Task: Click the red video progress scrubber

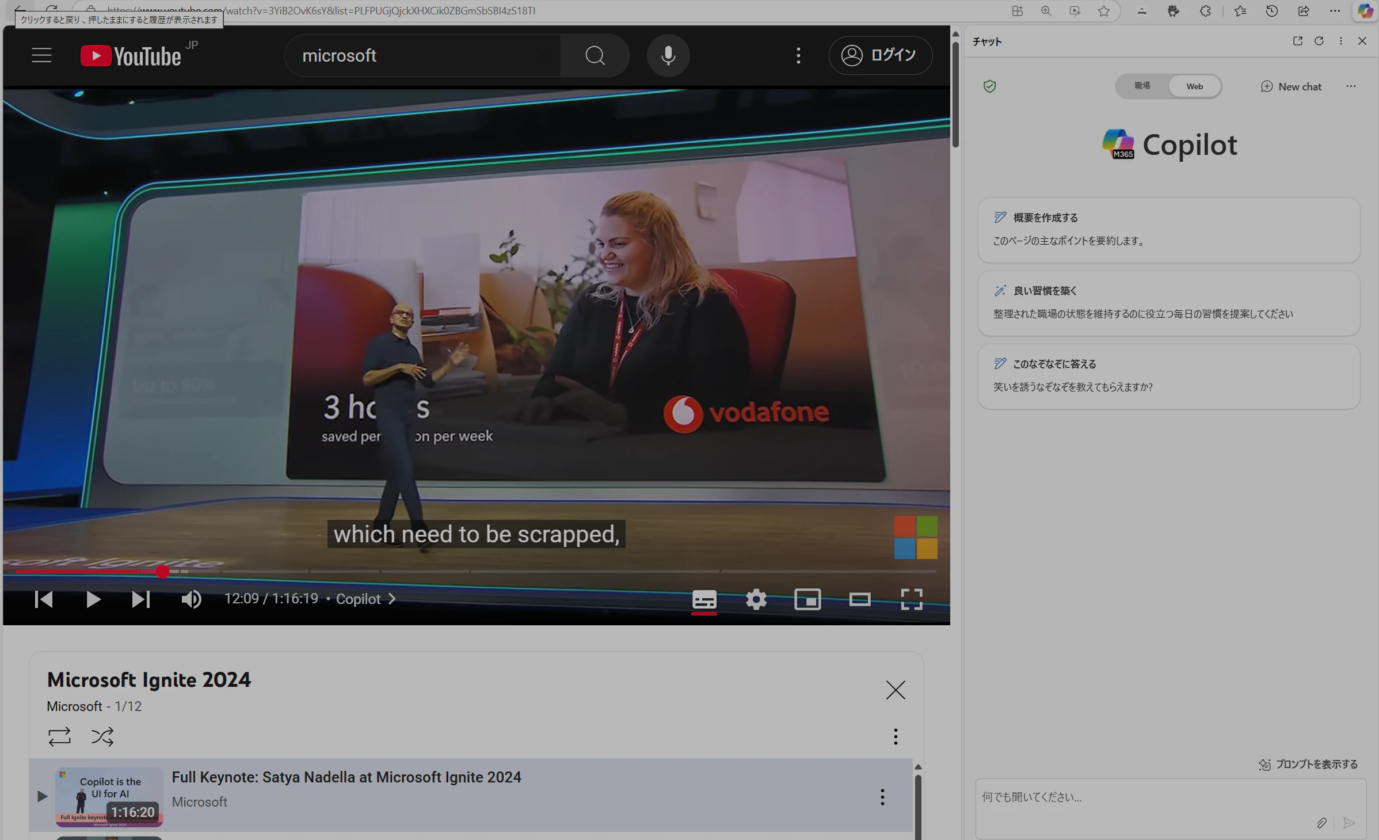Action: [x=163, y=572]
